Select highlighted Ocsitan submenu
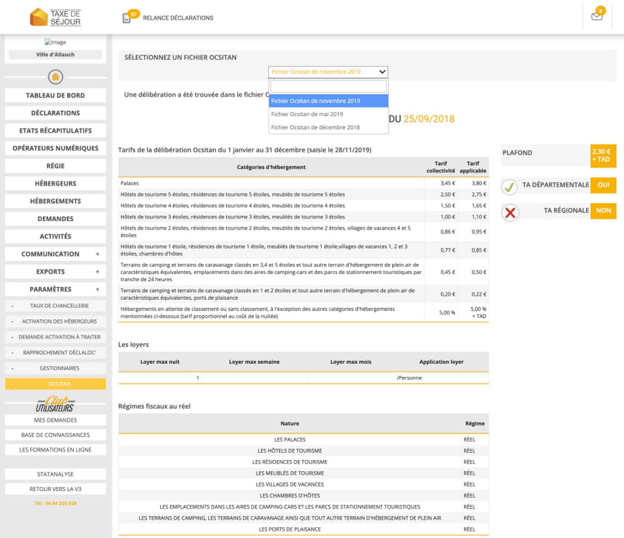Screen dimensions: 624x538 click(55, 384)
